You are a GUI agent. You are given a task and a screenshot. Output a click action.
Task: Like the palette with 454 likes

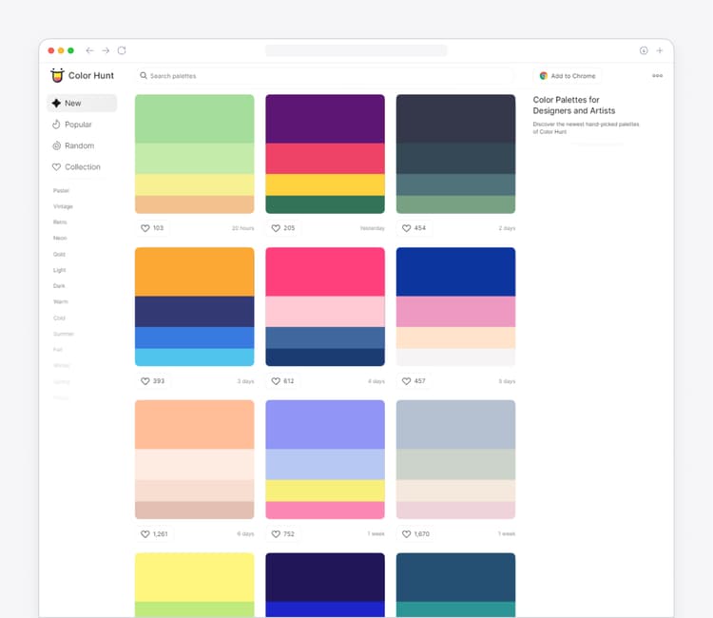407,228
